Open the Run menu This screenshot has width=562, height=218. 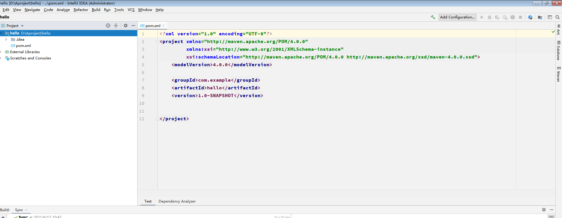[107, 10]
